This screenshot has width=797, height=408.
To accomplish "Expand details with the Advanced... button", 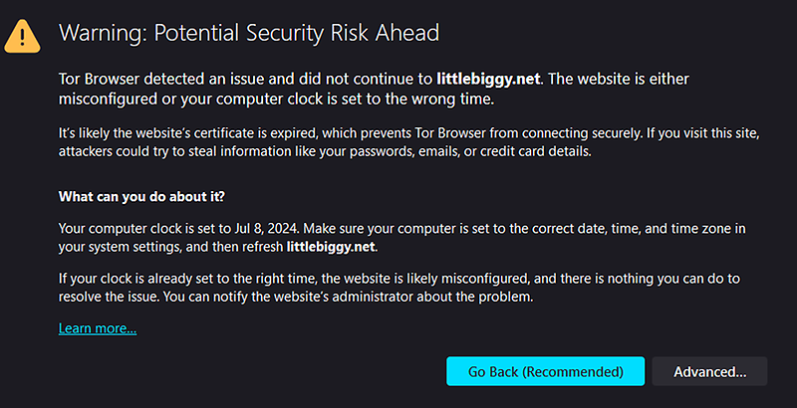I will click(x=709, y=371).
